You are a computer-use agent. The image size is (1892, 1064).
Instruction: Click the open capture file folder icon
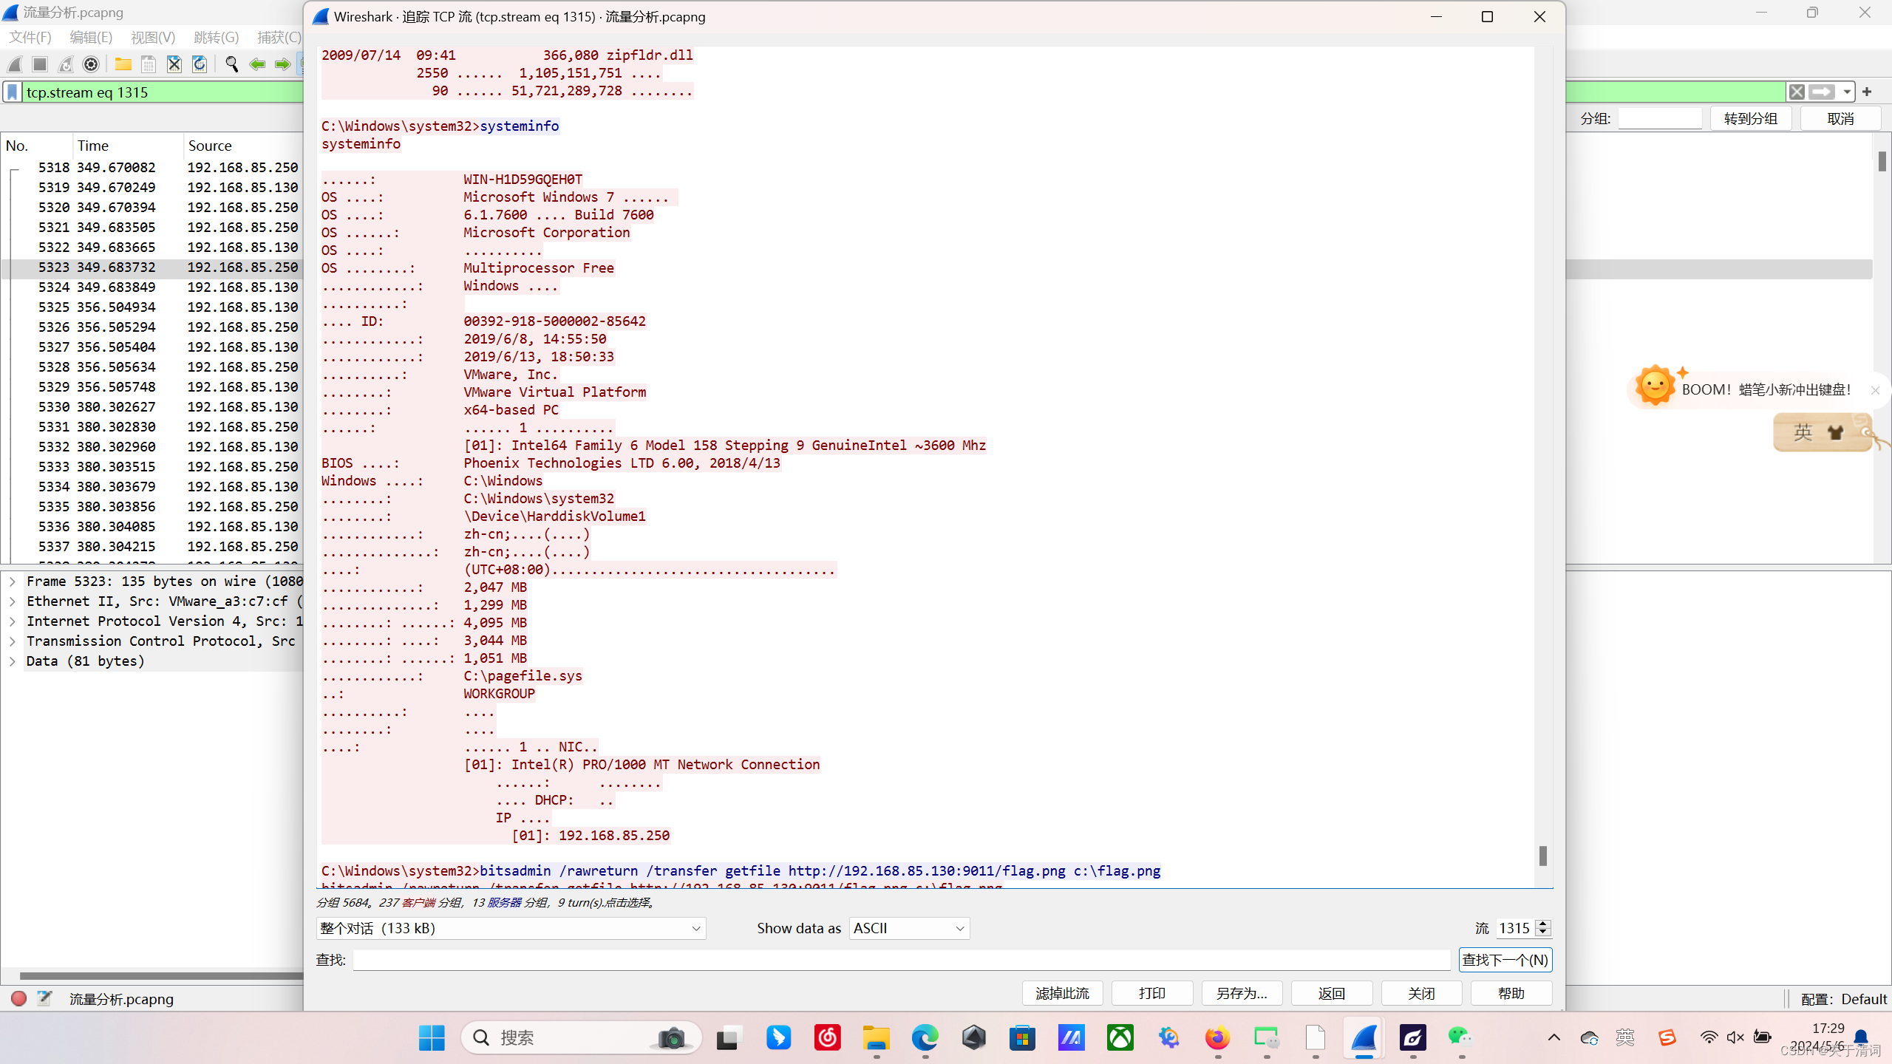(x=123, y=65)
